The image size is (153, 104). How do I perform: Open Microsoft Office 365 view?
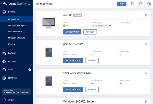[x=17, y=38]
